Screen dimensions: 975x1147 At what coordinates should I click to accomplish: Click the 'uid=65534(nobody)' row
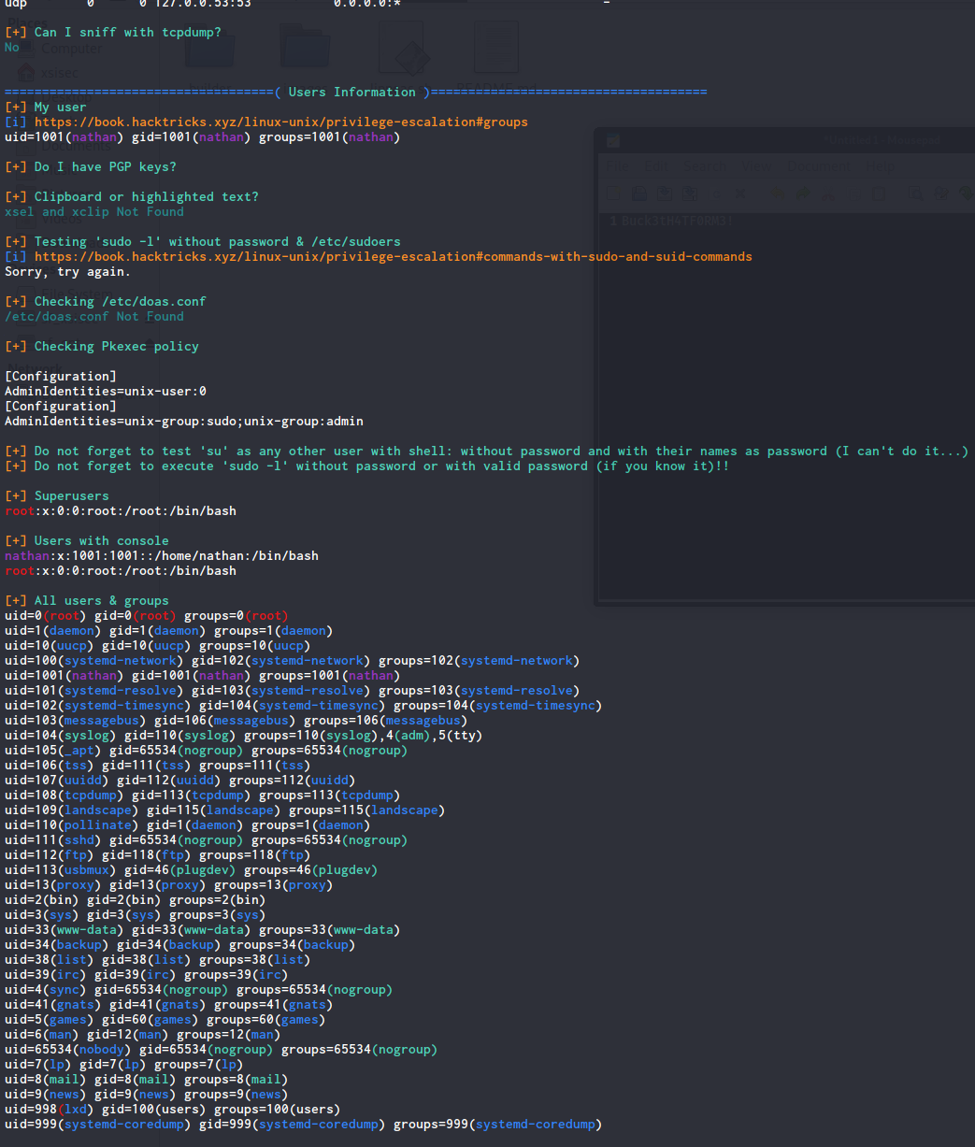tap(222, 1050)
